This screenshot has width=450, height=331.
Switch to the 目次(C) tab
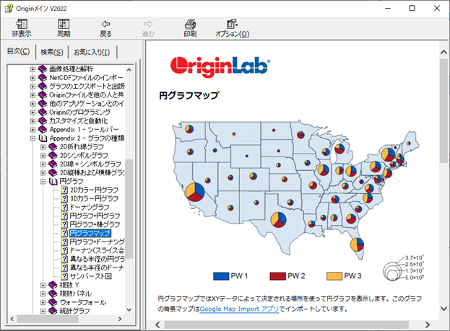(18, 51)
